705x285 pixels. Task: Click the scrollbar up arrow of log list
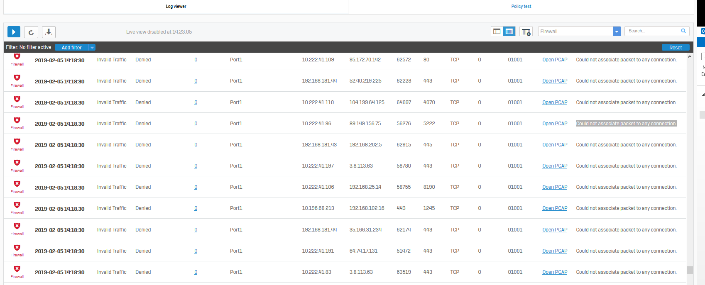690,56
